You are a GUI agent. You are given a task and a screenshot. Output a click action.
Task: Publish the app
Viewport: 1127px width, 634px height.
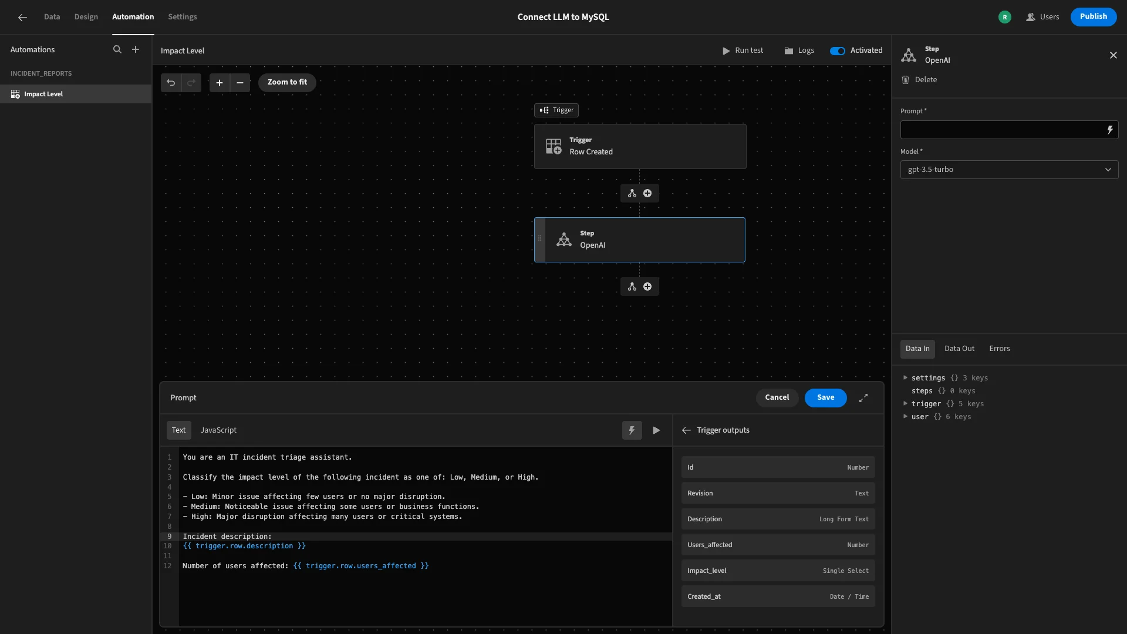click(1093, 17)
